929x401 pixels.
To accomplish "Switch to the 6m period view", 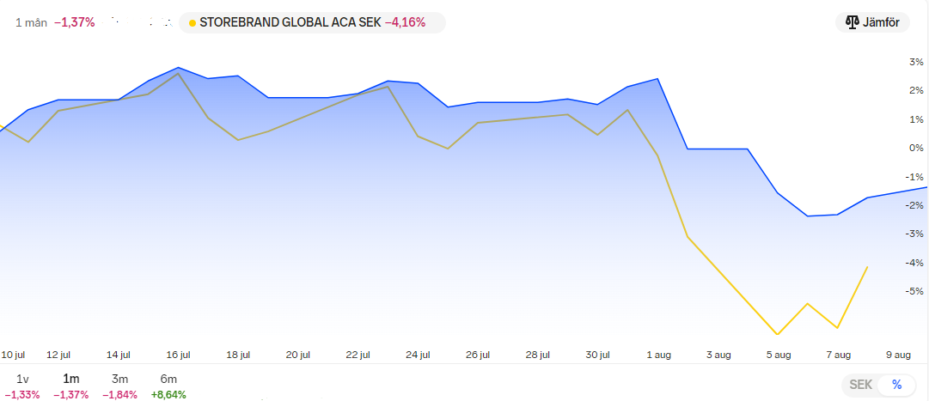I will (x=168, y=379).
